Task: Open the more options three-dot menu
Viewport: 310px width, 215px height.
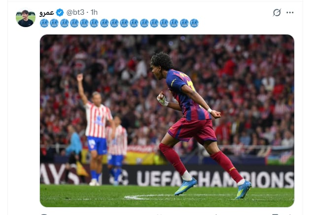Action: point(290,12)
